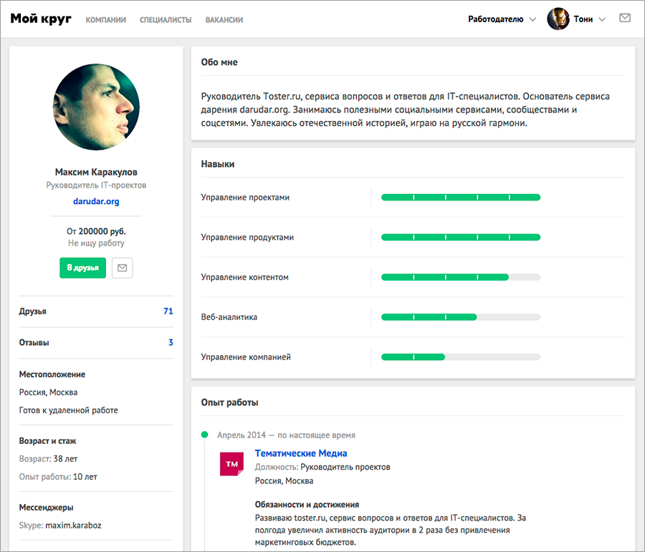Click Максим Каракулов's profile photo
The image size is (645, 552).
[x=96, y=107]
